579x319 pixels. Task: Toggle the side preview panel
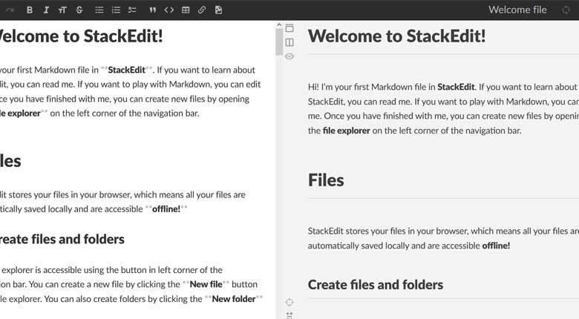[289, 42]
